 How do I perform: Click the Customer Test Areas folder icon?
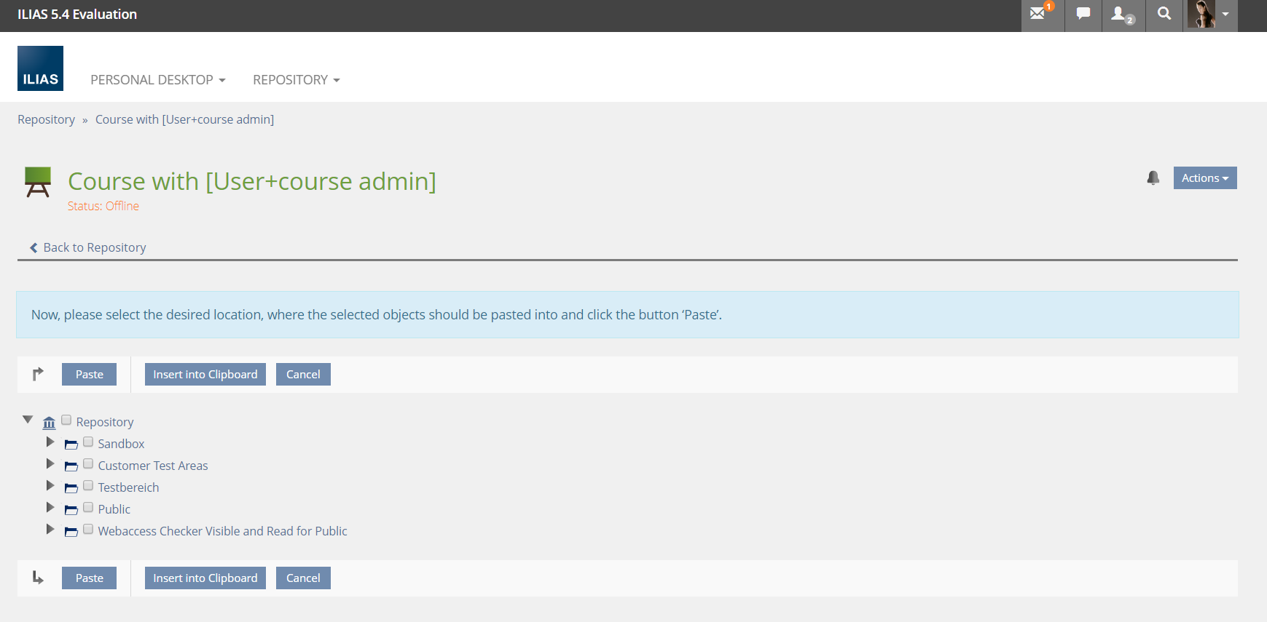[x=71, y=466]
